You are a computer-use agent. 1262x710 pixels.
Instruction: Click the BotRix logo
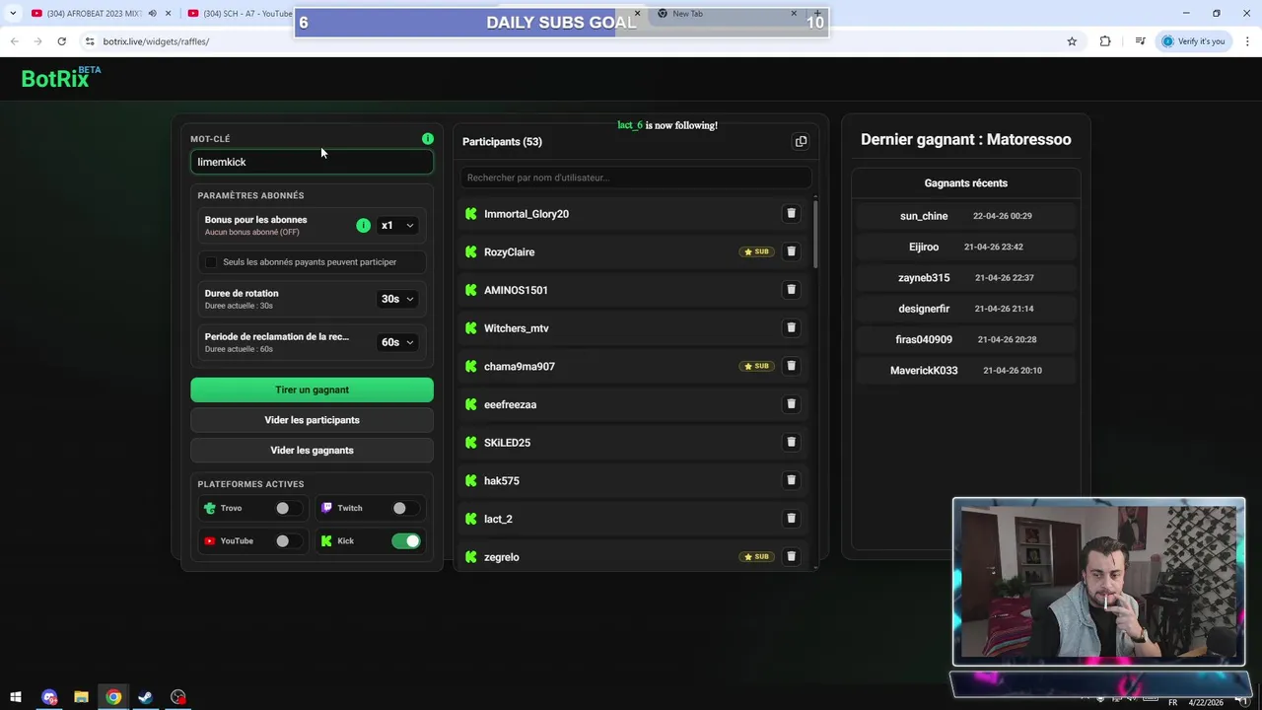click(x=61, y=78)
